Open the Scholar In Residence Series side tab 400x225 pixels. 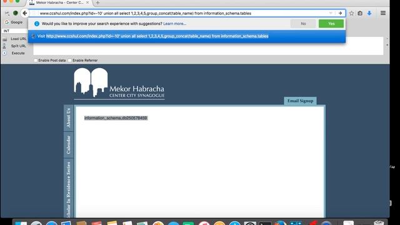[68, 189]
